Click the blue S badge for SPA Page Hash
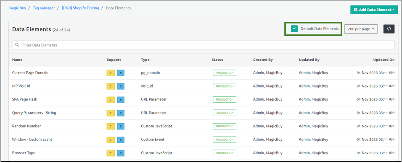This screenshot has width=402, height=163. [121, 99]
